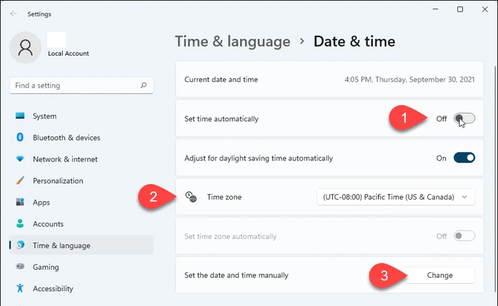Click the user profile avatar picture
498x306 pixels.
point(26,48)
